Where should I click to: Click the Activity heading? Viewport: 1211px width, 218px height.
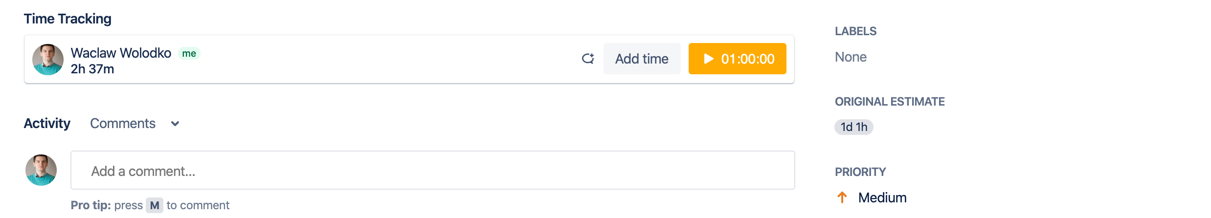tap(47, 123)
